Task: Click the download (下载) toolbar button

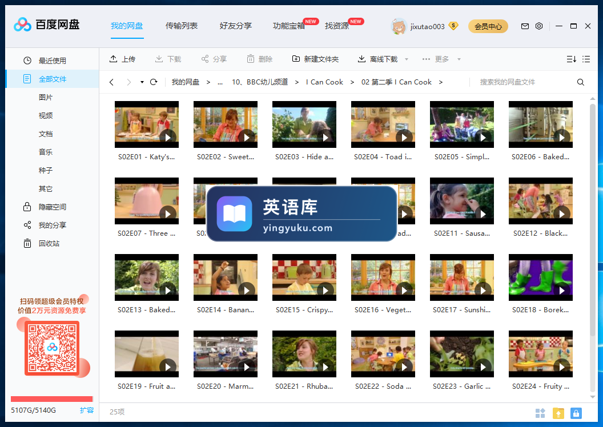Action: click(168, 59)
